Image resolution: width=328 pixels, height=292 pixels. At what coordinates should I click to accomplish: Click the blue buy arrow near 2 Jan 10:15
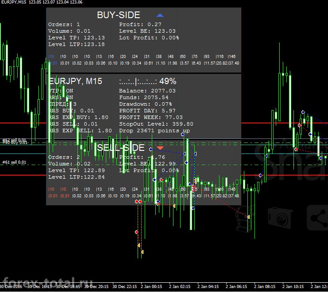[303, 112]
